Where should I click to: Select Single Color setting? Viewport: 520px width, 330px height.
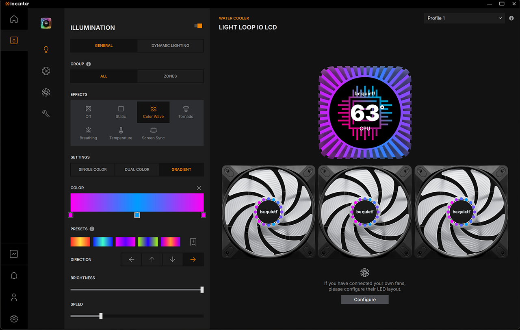pos(93,169)
